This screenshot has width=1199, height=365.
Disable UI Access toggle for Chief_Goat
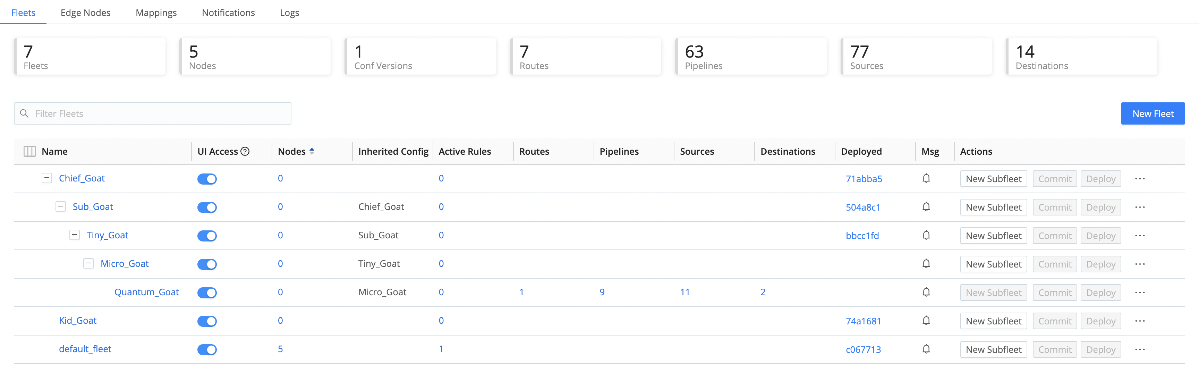tap(207, 179)
